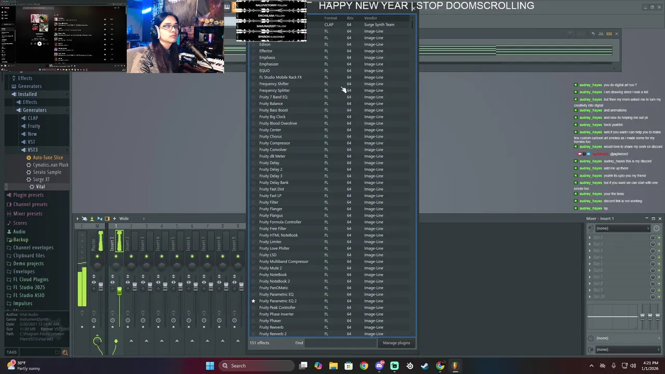Toggle Slot 1 enable light

[660, 237]
